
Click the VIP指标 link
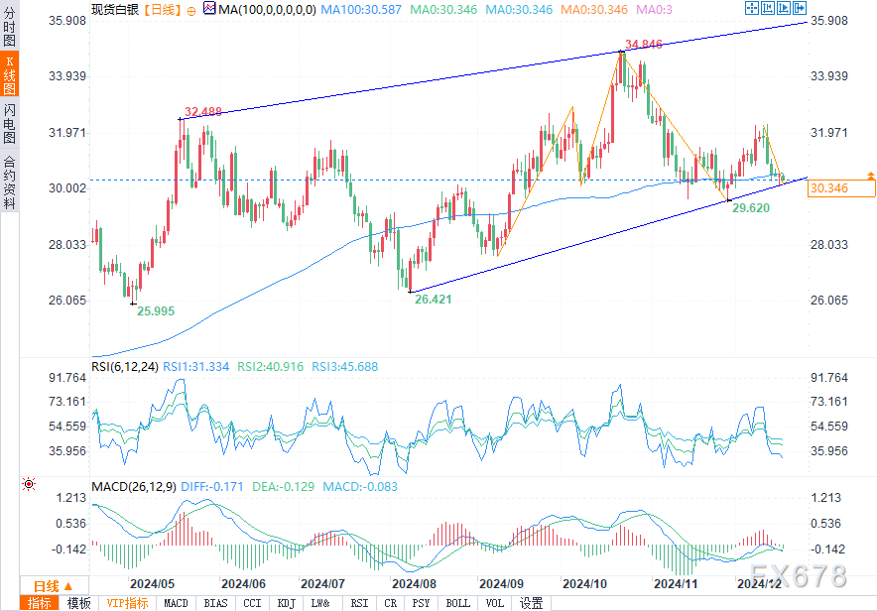point(128,603)
